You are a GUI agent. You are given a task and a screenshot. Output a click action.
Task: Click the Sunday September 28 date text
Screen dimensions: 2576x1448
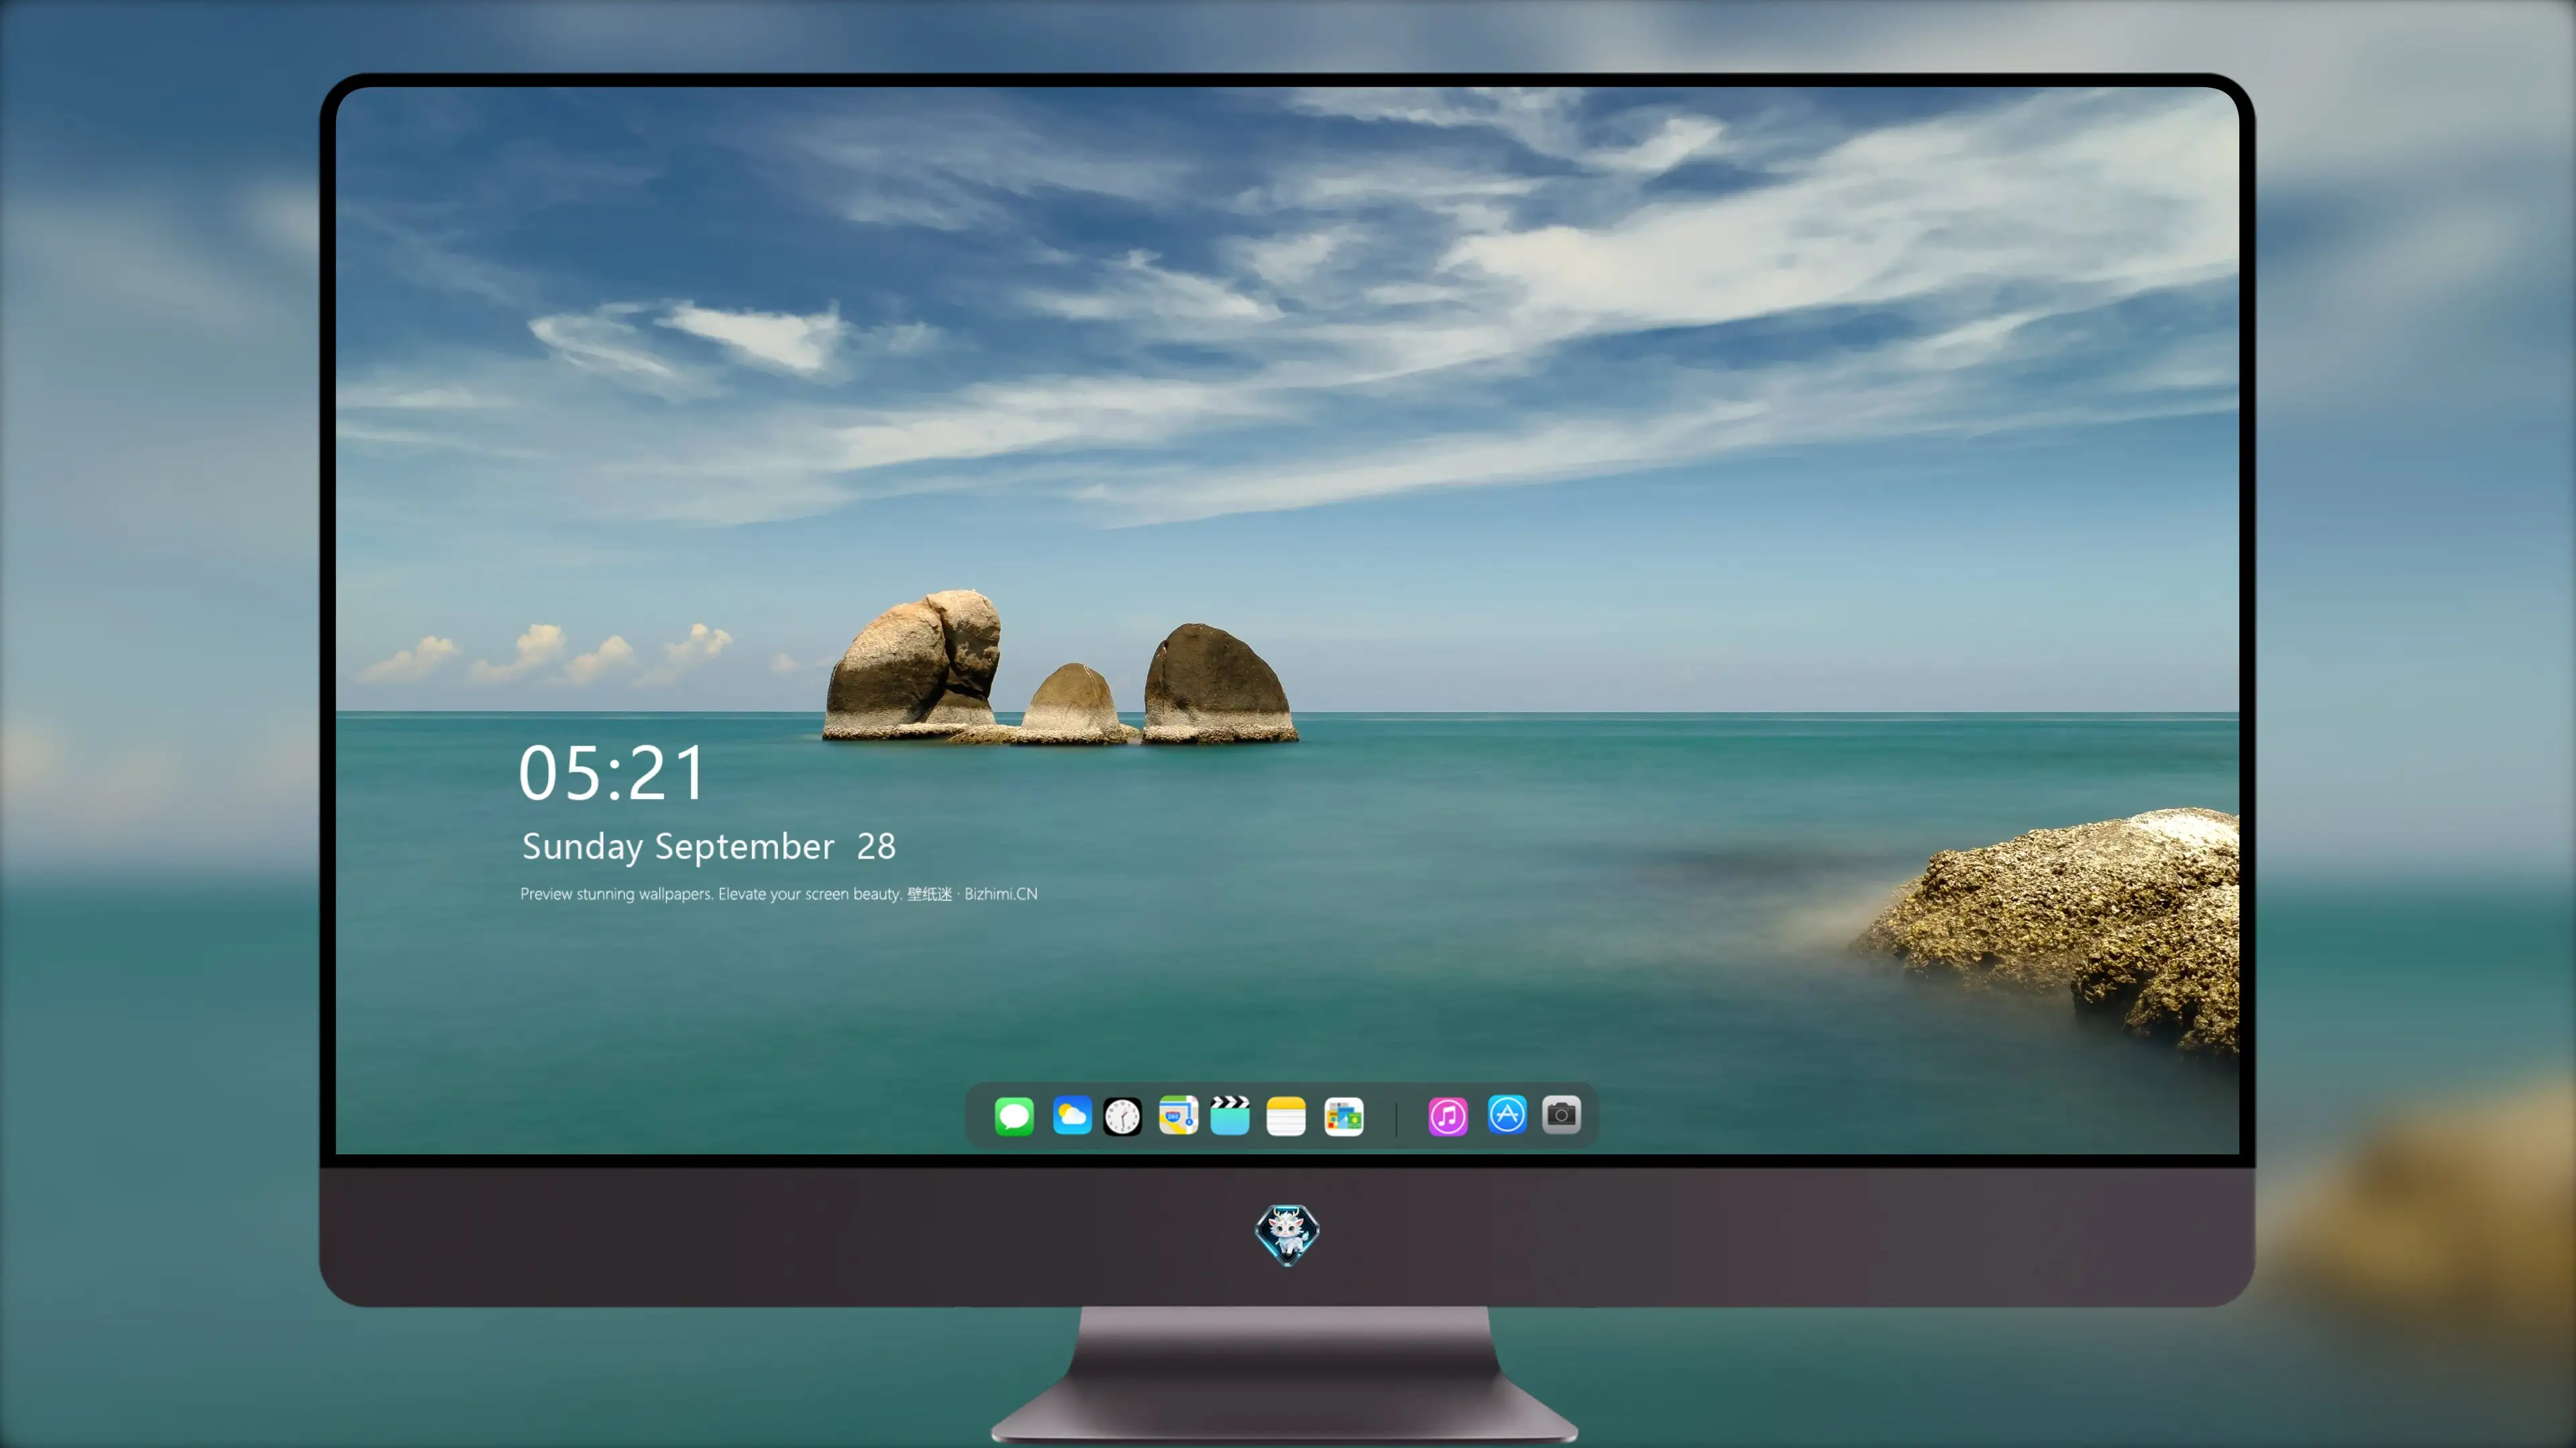pyautogui.click(x=709, y=847)
